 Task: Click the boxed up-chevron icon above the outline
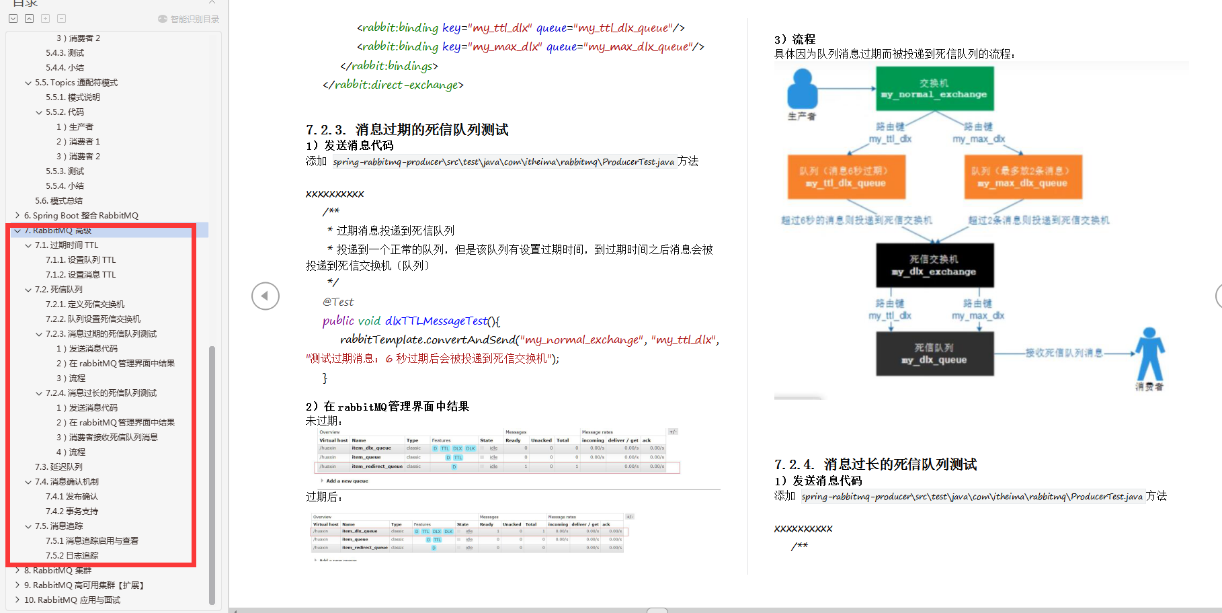[29, 18]
